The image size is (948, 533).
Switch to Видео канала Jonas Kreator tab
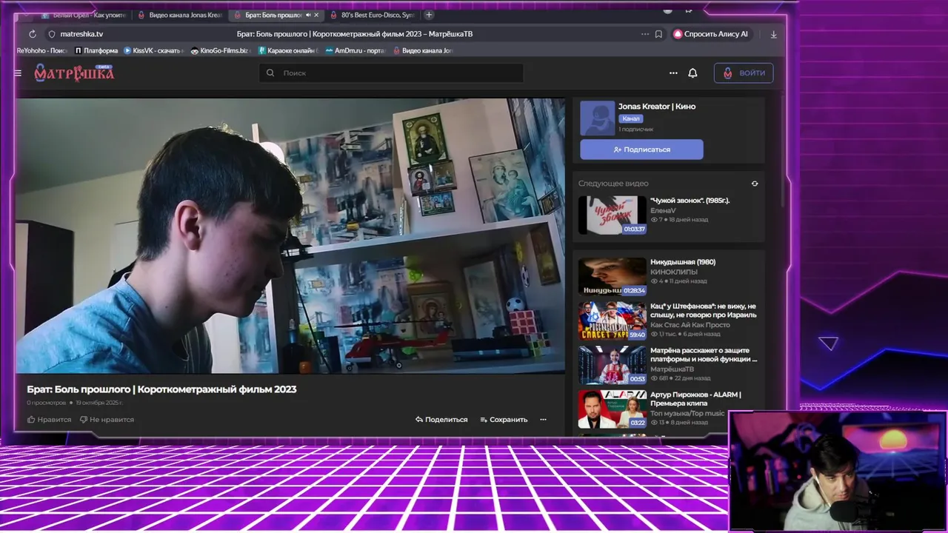click(x=180, y=15)
